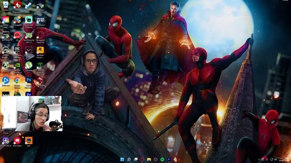The image size is (291, 163).
Task: Open the Task View taskbar button
Action: 135,159
